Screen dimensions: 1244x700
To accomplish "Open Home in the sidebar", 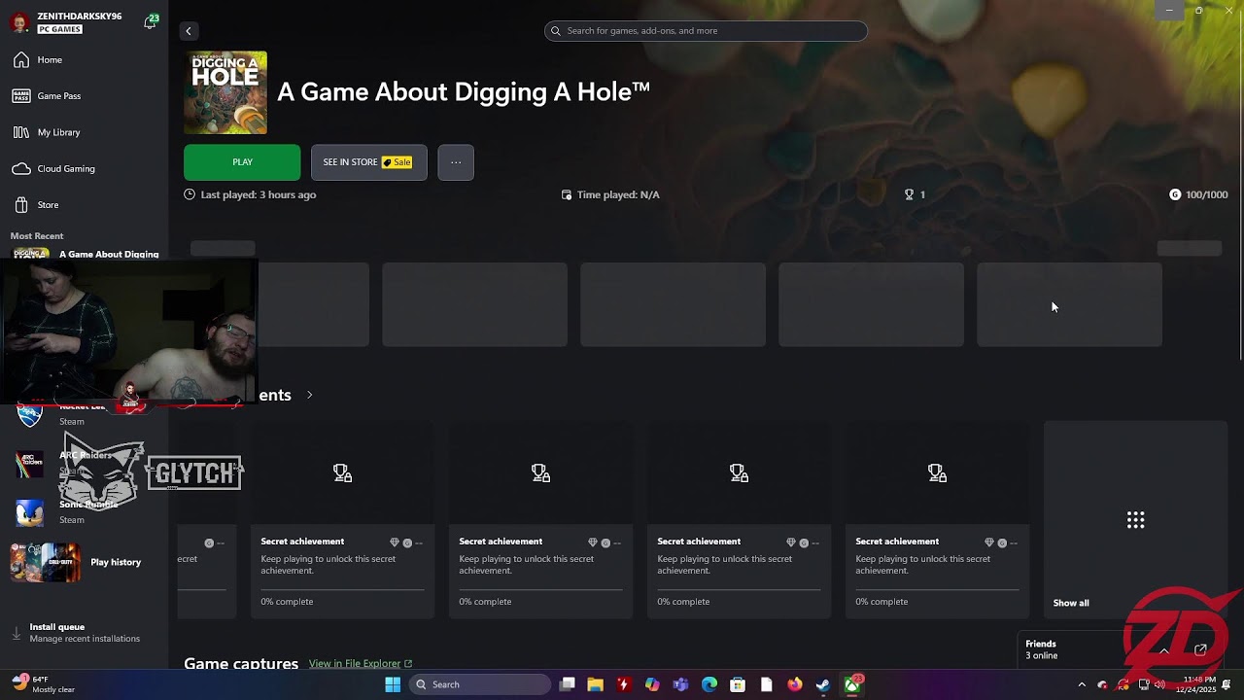I will (84, 60).
